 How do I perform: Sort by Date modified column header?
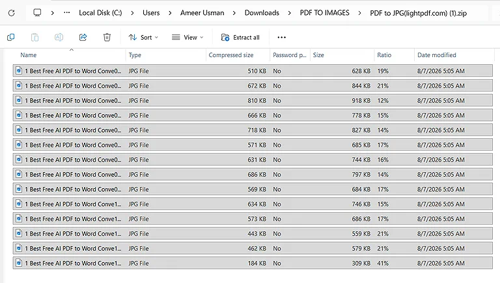437,55
